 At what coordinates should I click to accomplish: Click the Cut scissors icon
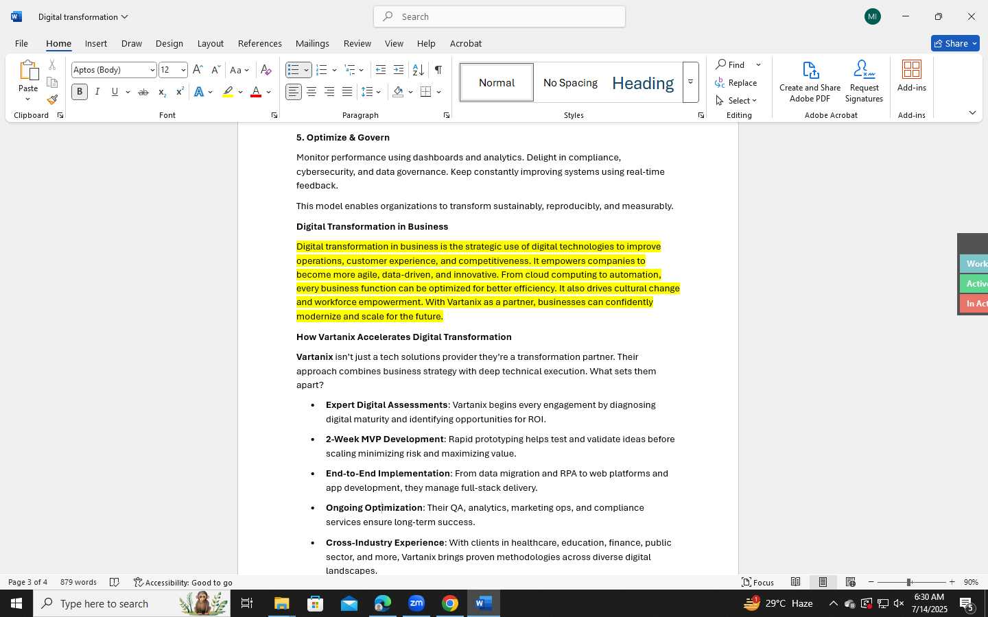52,65
